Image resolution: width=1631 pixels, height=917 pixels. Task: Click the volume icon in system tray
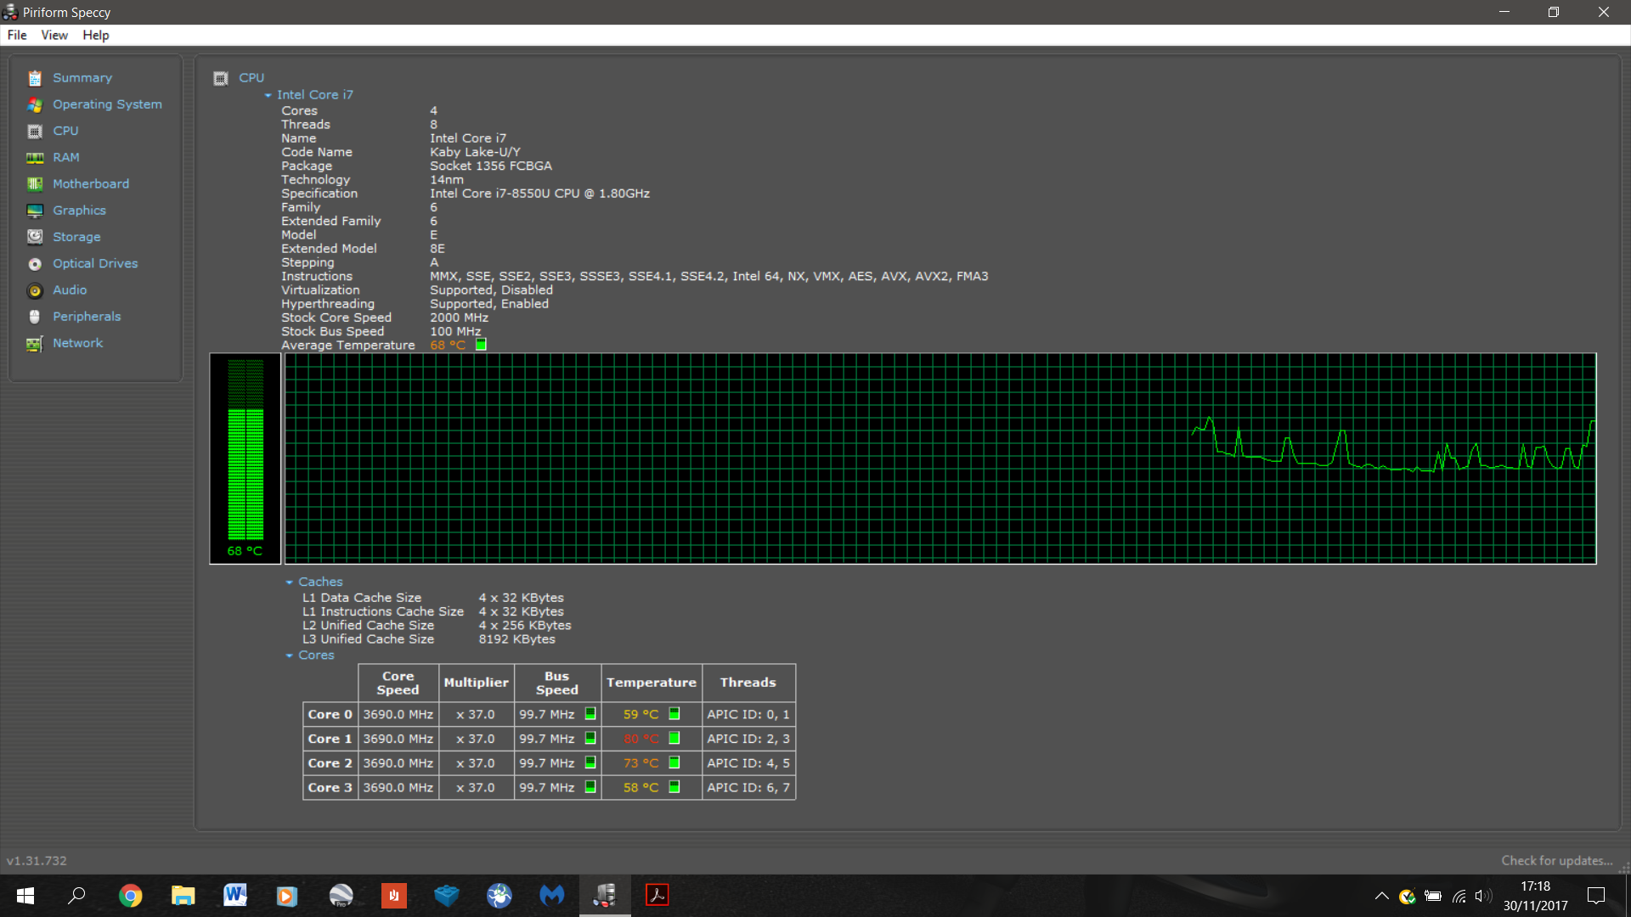pos(1483,896)
